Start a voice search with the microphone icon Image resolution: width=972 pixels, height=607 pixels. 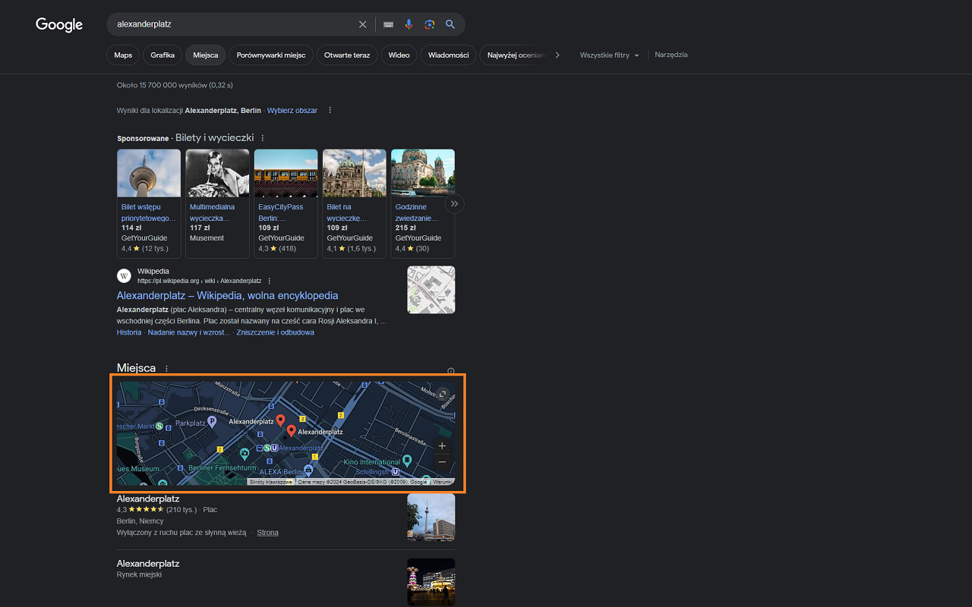click(409, 24)
